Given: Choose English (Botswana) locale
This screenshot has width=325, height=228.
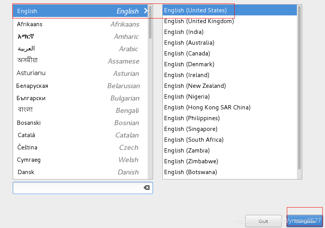Looking at the screenshot, I should coord(230,172).
